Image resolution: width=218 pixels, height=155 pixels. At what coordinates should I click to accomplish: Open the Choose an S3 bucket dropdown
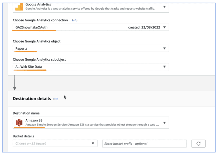[55, 143]
